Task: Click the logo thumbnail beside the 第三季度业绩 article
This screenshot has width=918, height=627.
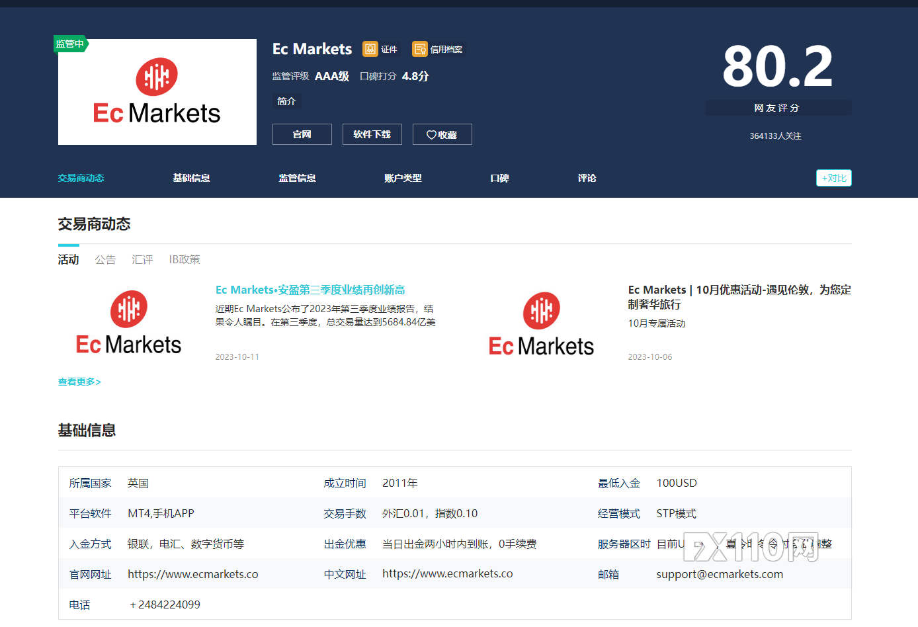Action: tap(129, 323)
